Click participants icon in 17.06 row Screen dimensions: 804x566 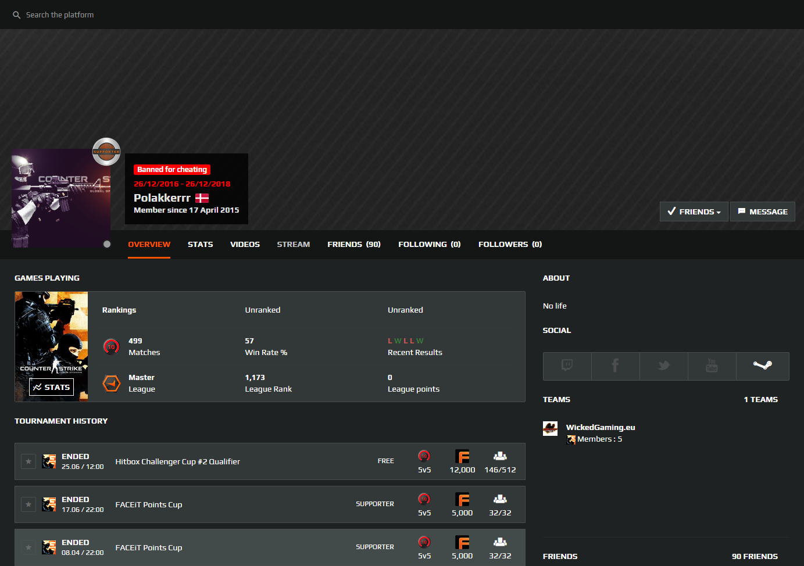tap(500, 499)
